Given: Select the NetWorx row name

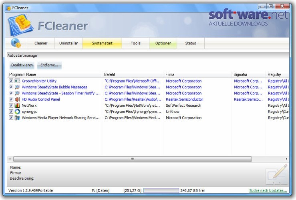Looking at the screenshot, I should tap(29, 105).
